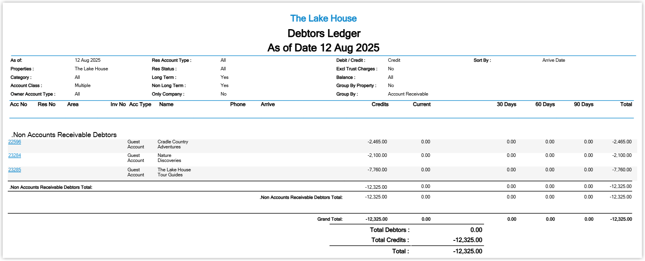Click the 'Sort By :' label
This screenshot has height=261, width=645.
[482, 60]
